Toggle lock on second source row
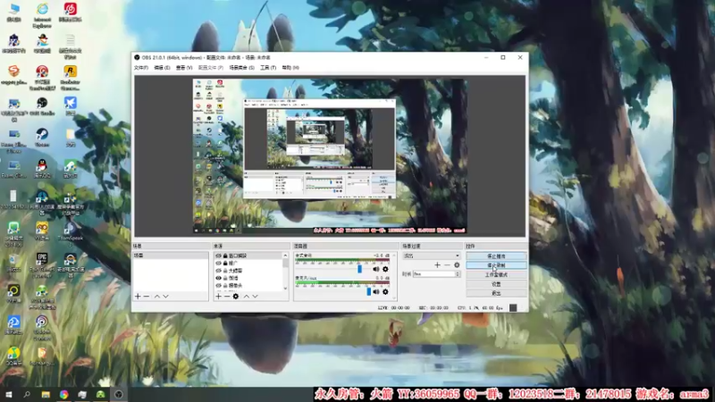 click(x=225, y=263)
